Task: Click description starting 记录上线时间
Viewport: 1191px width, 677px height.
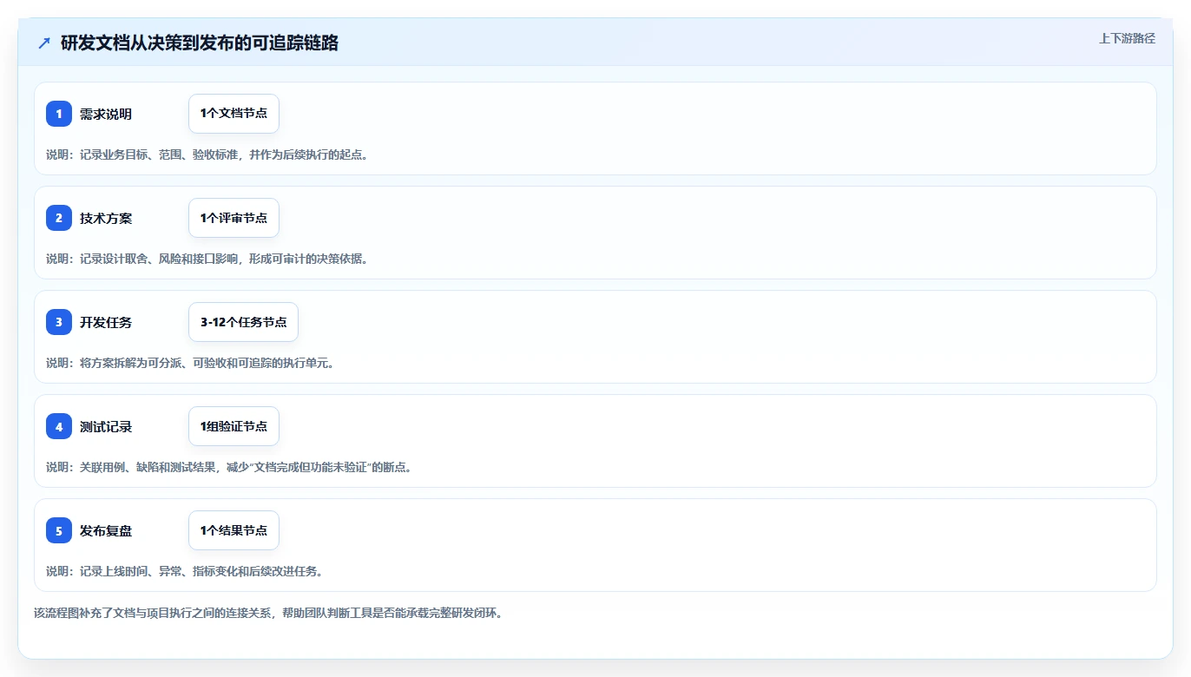Action: click(185, 571)
